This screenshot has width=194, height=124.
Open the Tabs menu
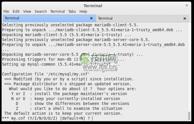(x=72, y=11)
